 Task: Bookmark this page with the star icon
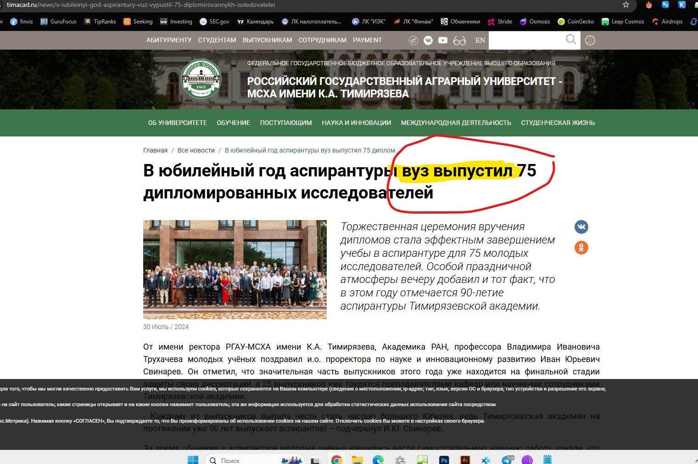coord(625,5)
